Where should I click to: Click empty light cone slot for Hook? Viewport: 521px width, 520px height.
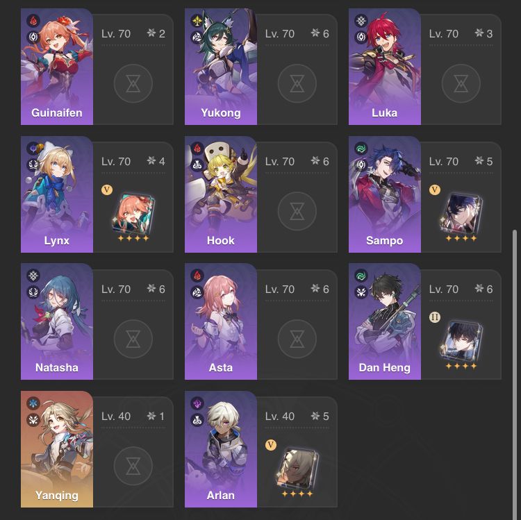[297, 211]
